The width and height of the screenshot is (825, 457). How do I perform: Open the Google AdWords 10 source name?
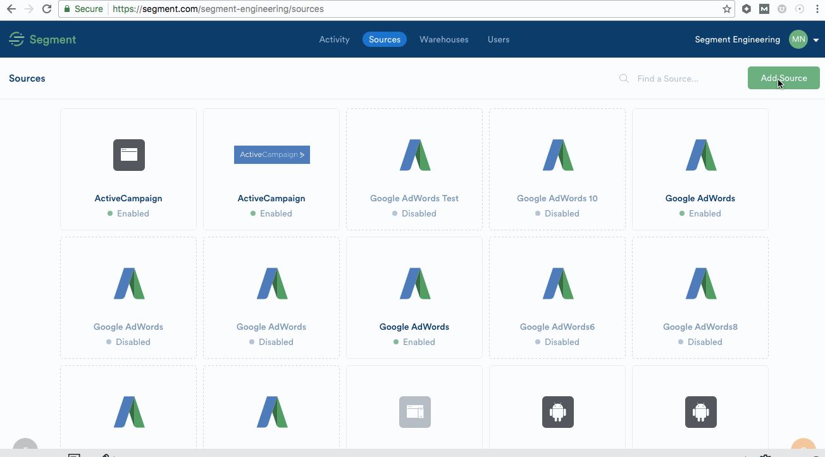557,198
